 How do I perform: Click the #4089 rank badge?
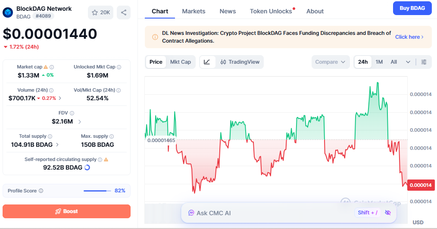[x=43, y=16]
